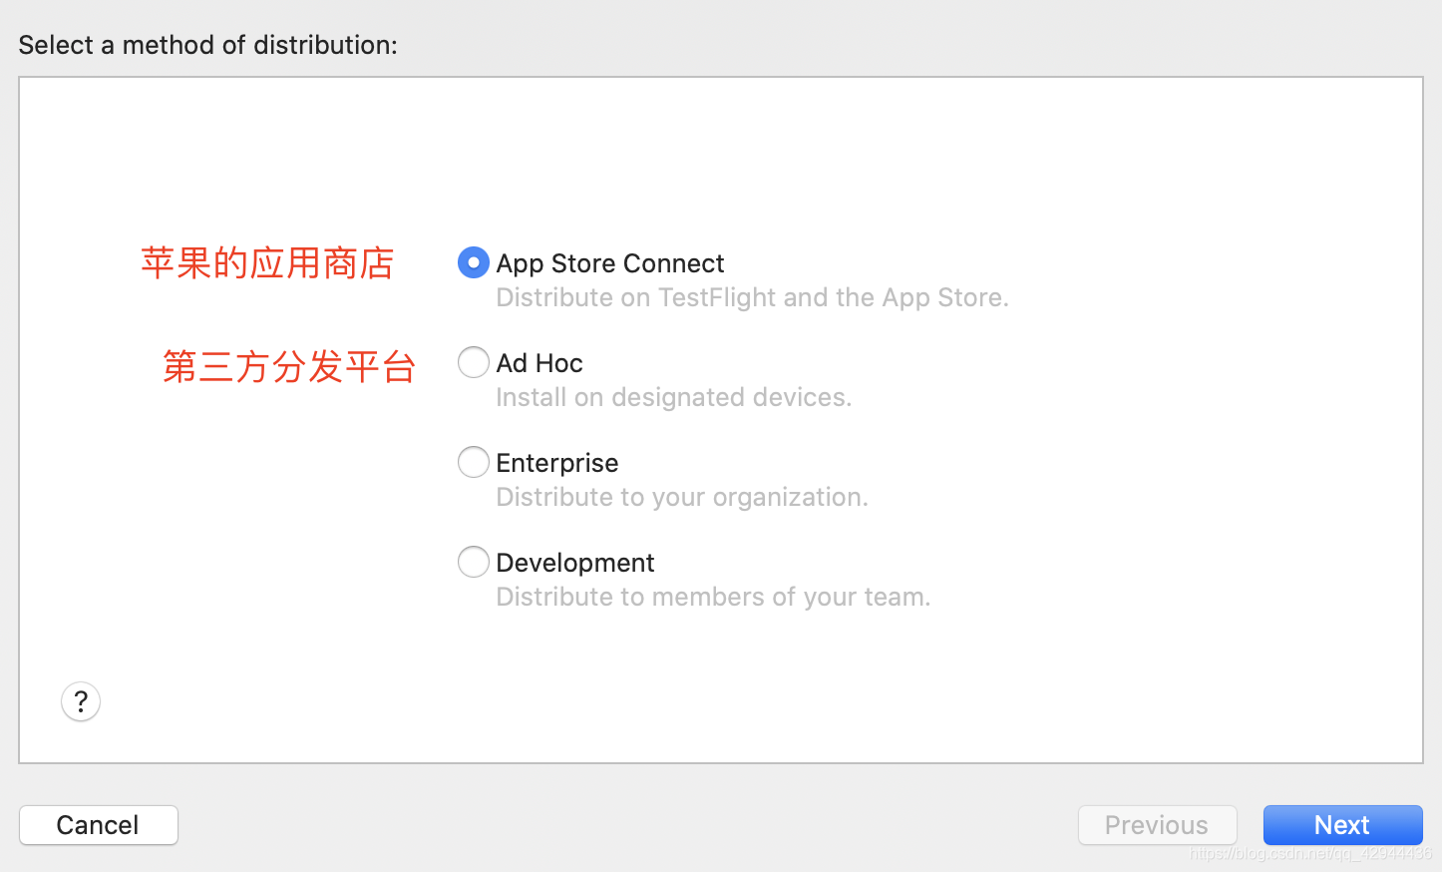Click 'Distribute to members of your team.' text
The image size is (1442, 872).
713,597
